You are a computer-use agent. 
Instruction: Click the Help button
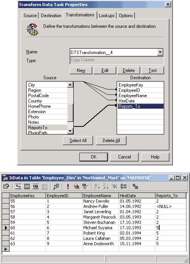click(x=155, y=157)
